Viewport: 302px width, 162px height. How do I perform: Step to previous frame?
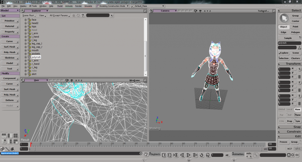[x=164, y=155]
